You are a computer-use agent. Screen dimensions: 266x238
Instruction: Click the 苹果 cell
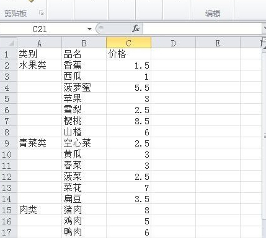84,99
